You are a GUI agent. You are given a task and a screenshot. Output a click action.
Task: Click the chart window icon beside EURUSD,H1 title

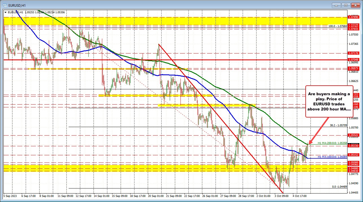5,5
